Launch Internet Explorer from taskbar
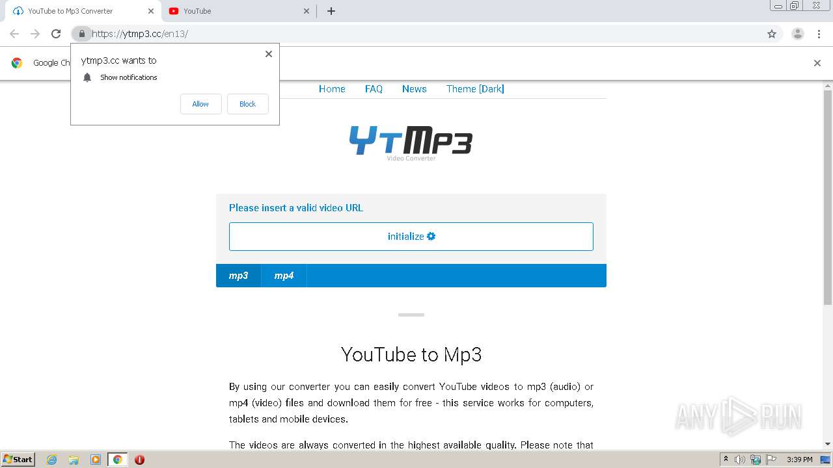Image resolution: width=833 pixels, height=468 pixels. [52, 460]
